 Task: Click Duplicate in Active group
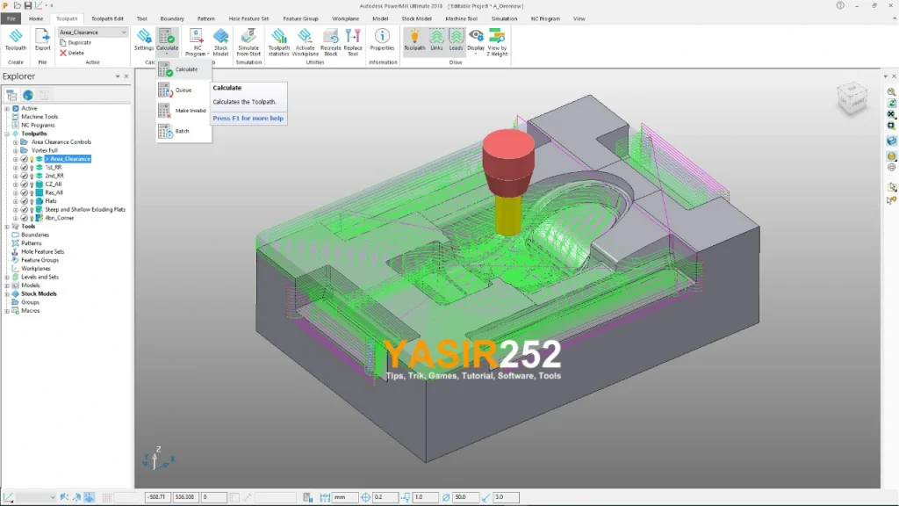(x=76, y=42)
